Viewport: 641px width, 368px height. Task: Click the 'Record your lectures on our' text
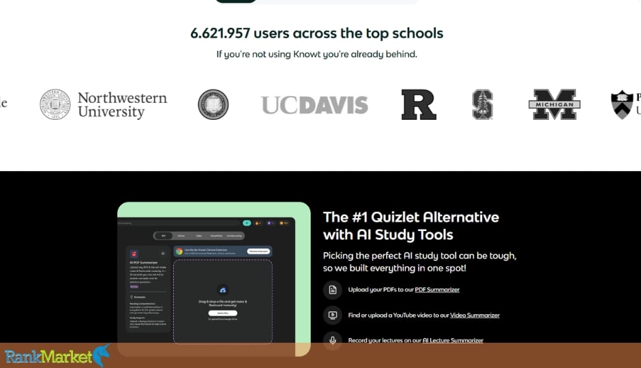(x=385, y=340)
